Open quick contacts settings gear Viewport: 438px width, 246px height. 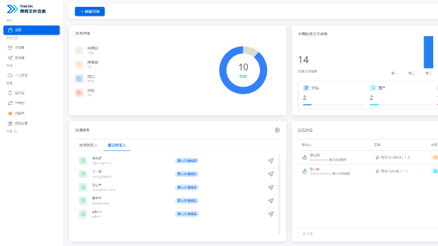pos(277,130)
